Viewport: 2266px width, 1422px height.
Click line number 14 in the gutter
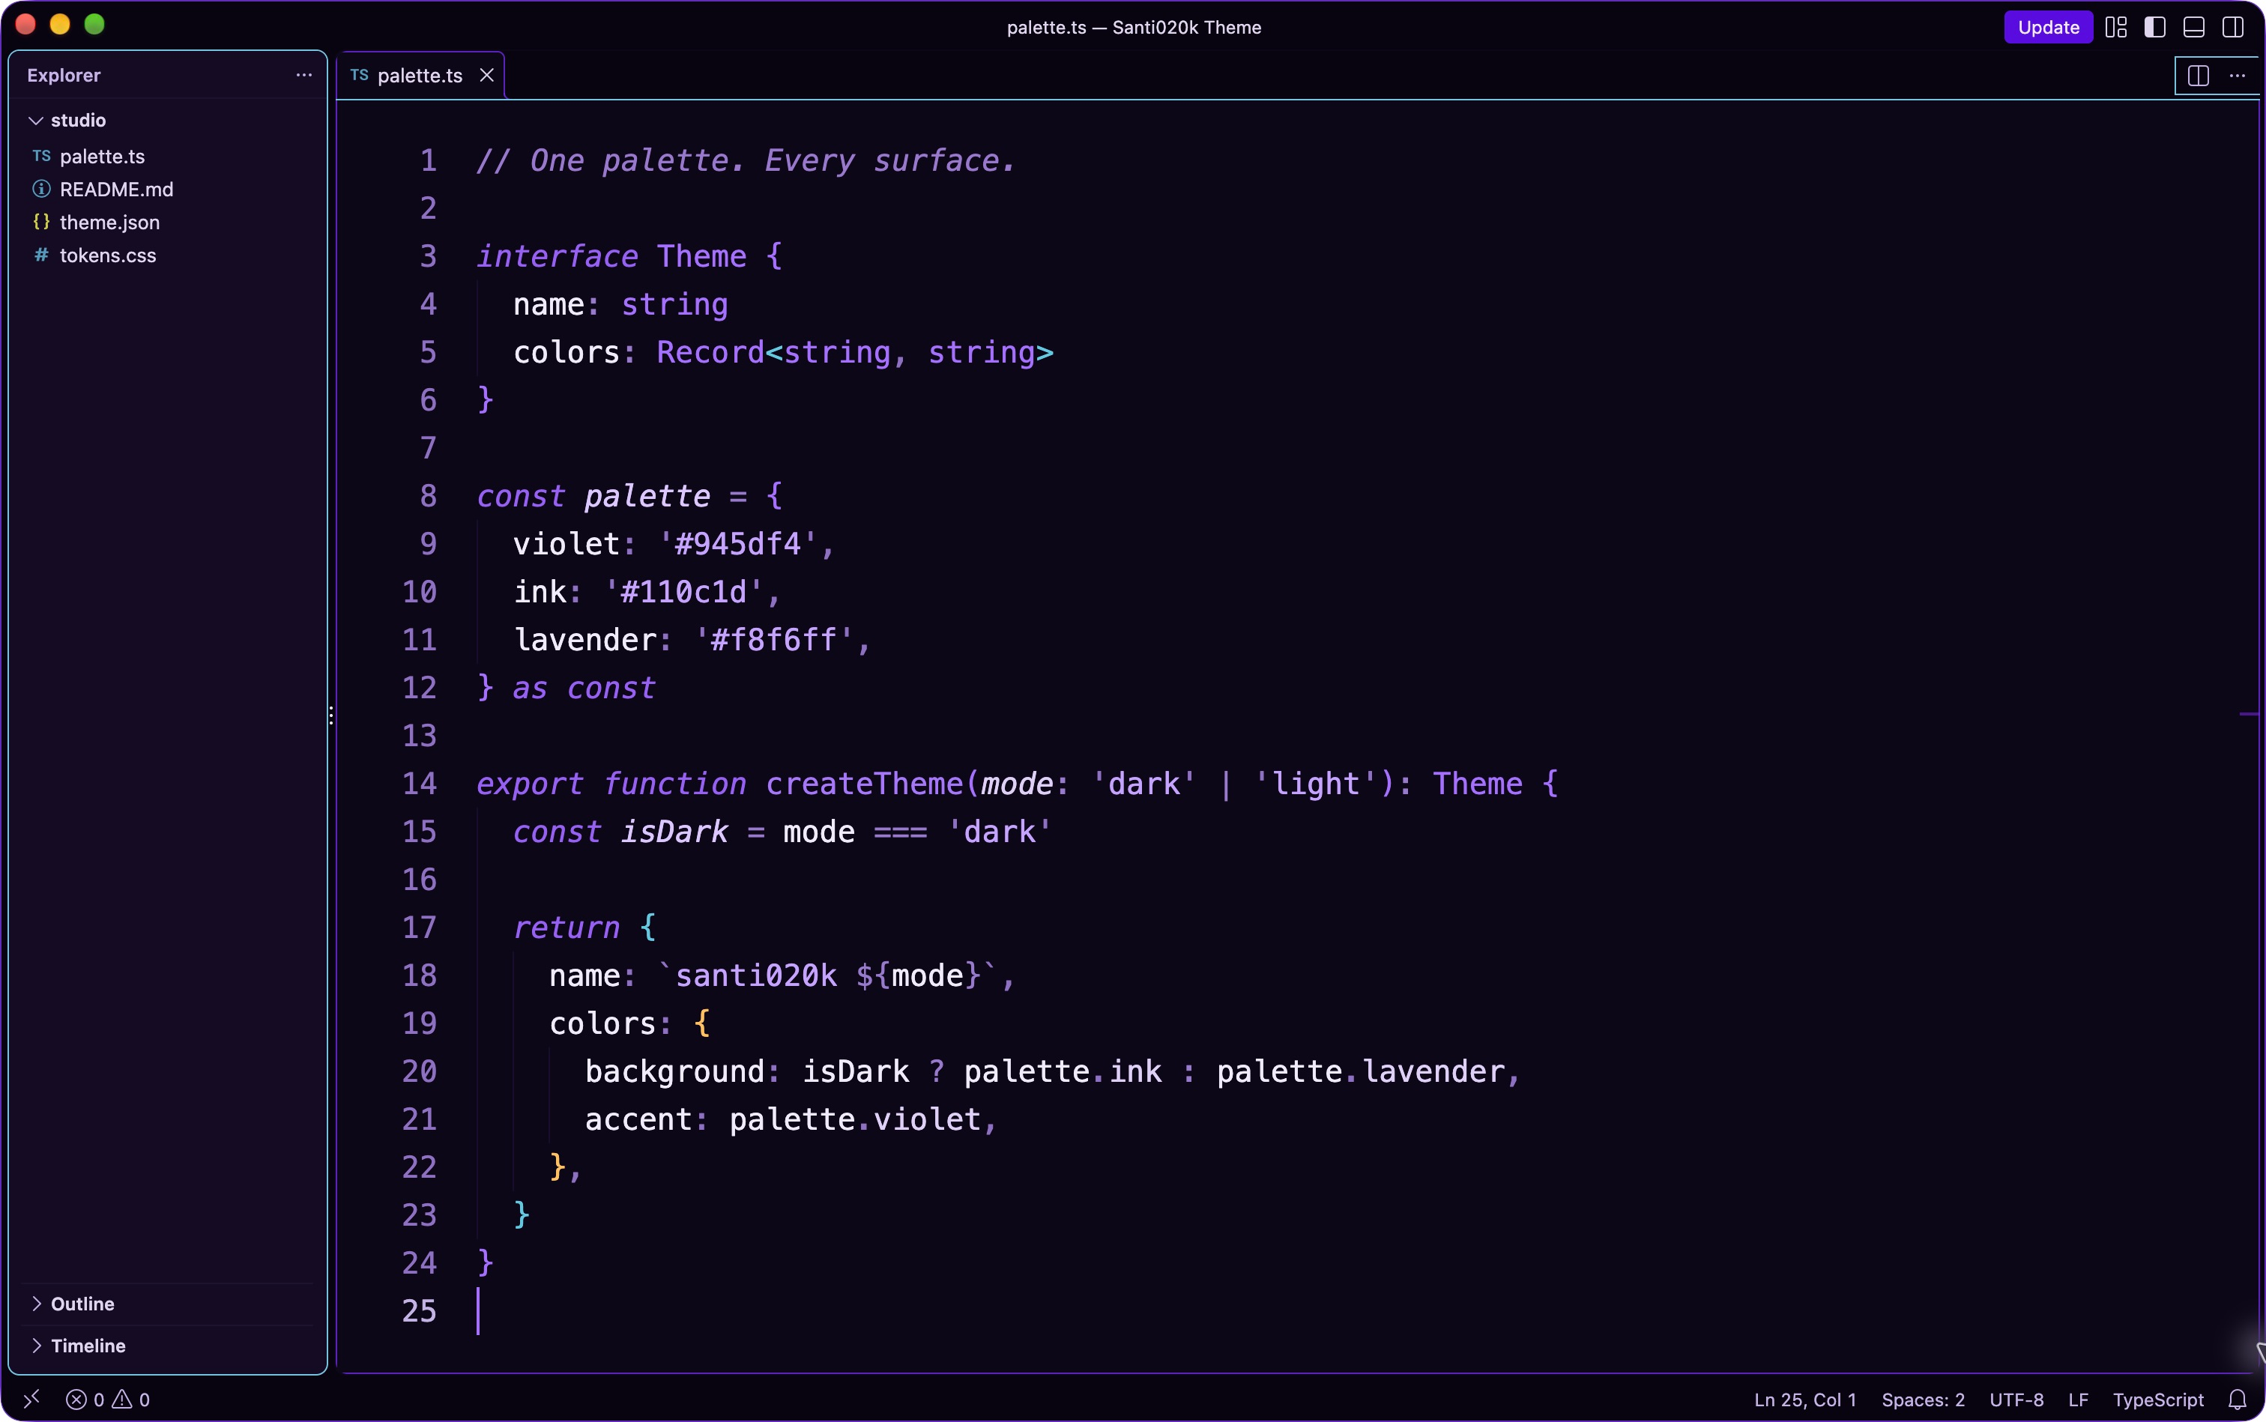(420, 784)
